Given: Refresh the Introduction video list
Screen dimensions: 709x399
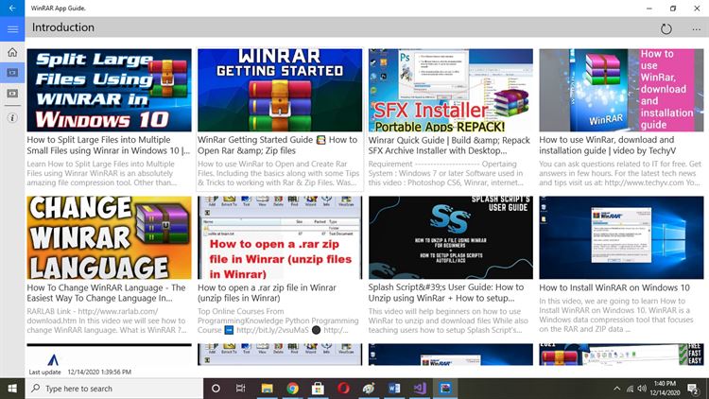Looking at the screenshot, I should click(x=666, y=29).
